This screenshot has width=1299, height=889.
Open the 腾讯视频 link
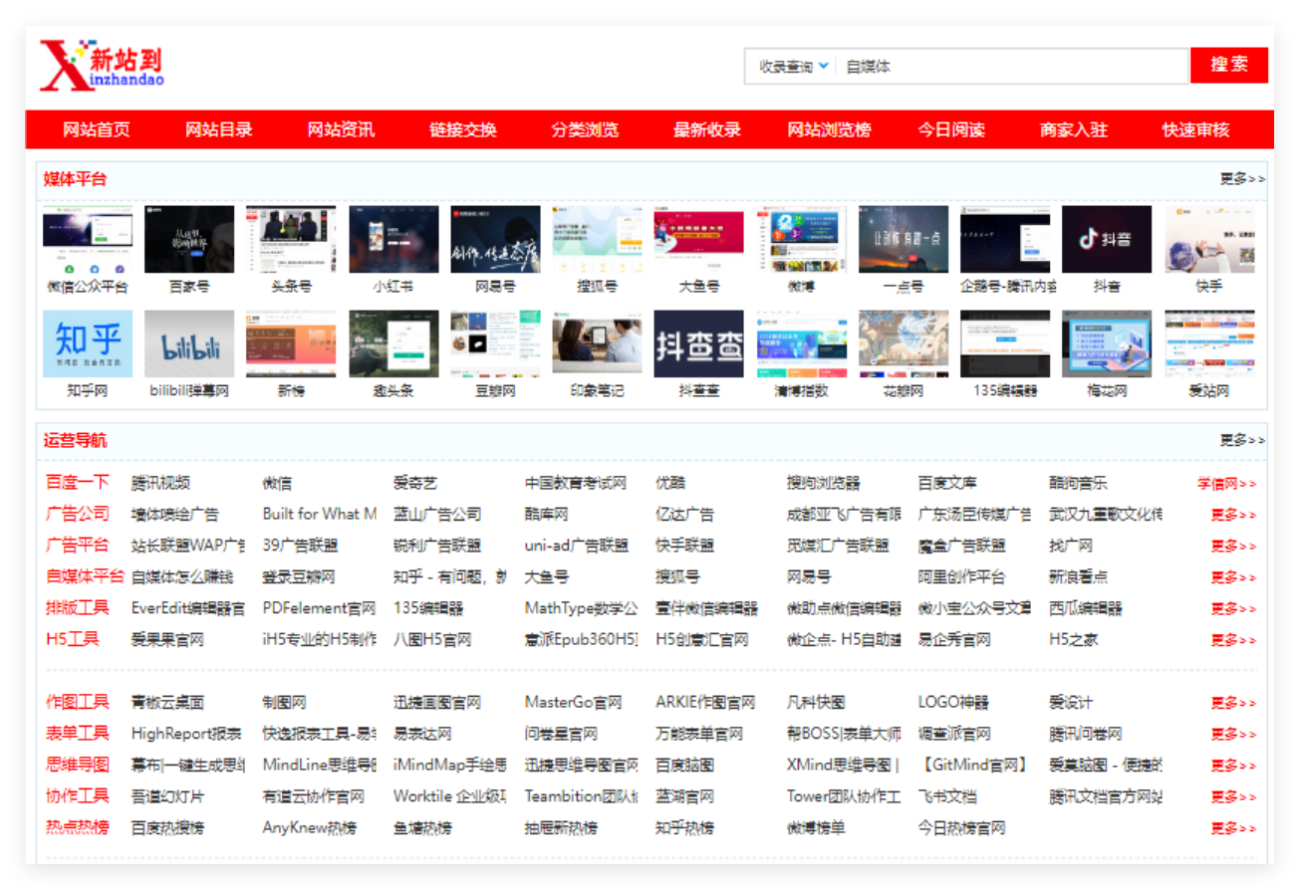(x=160, y=483)
